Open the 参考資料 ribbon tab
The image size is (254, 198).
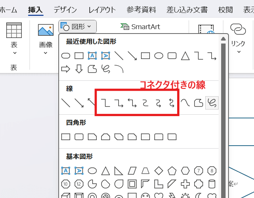pos(141,10)
